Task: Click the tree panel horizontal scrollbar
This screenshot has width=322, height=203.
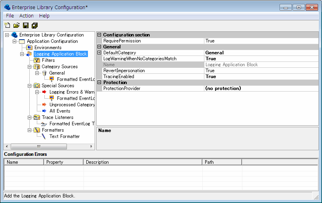Action: (49, 146)
